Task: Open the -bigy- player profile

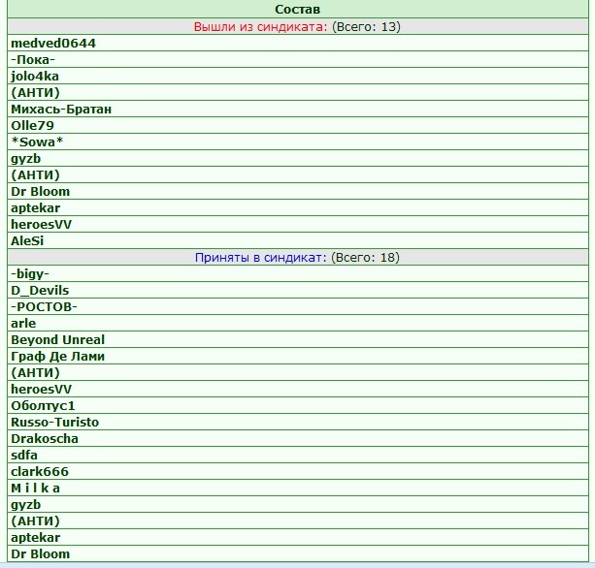Action: click(30, 274)
